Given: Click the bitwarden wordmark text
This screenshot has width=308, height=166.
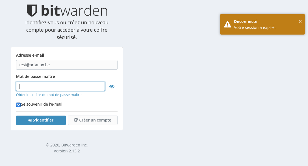Looking at the screenshot, I should (x=74, y=10).
